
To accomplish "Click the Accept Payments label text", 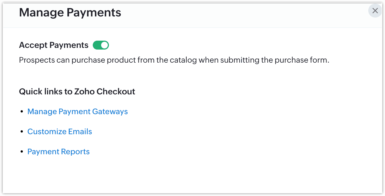I will 53,45.
